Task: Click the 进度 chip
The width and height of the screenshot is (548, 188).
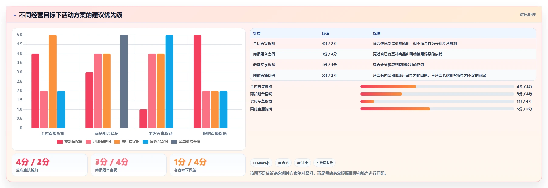Action: (303, 163)
